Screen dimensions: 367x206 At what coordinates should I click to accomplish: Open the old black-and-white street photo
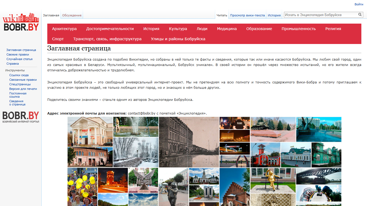189,142
